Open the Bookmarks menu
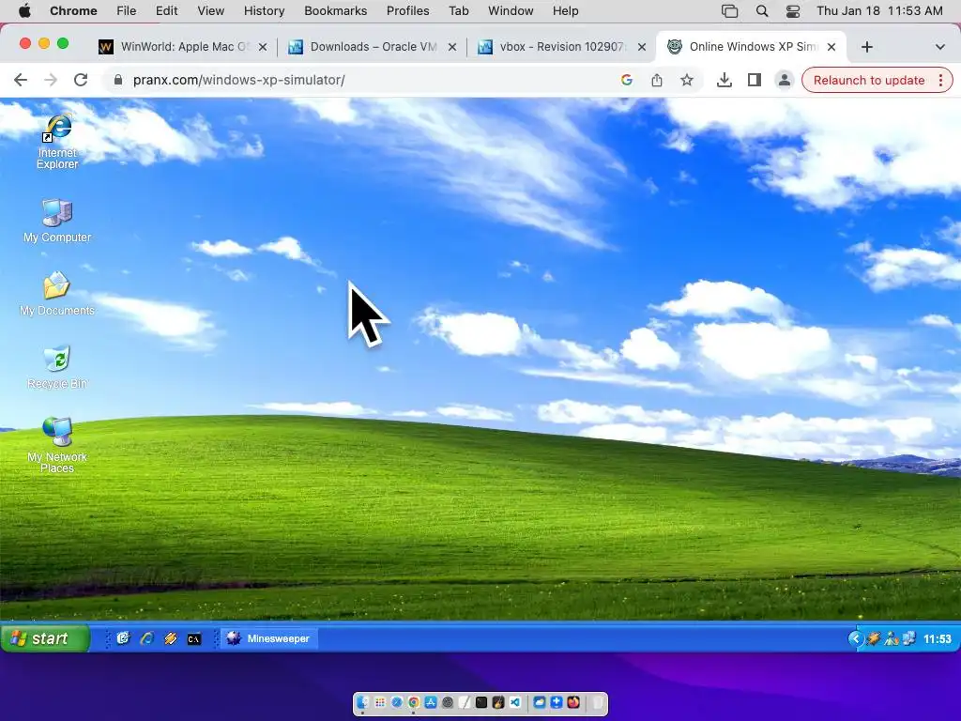 335,11
